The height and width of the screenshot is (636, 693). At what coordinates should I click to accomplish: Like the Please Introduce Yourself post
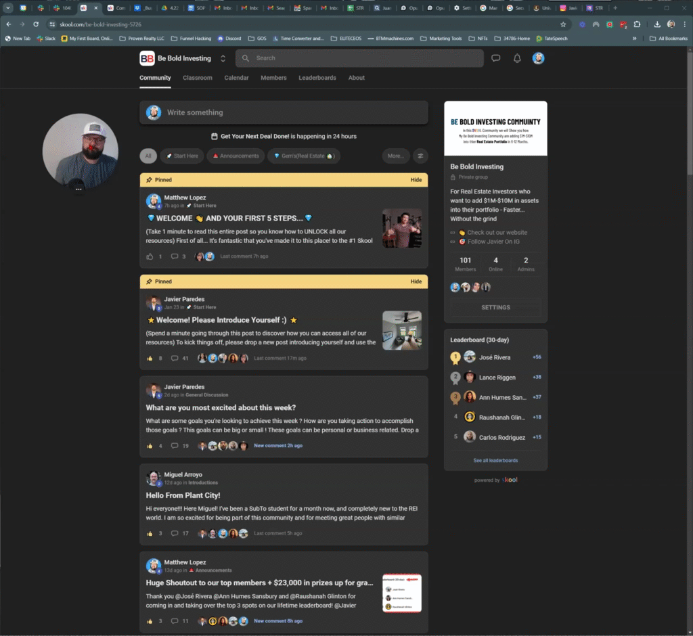tap(150, 359)
